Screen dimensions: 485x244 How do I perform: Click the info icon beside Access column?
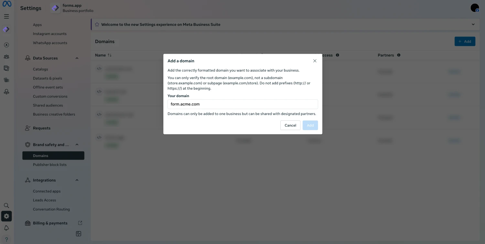tap(337, 55)
